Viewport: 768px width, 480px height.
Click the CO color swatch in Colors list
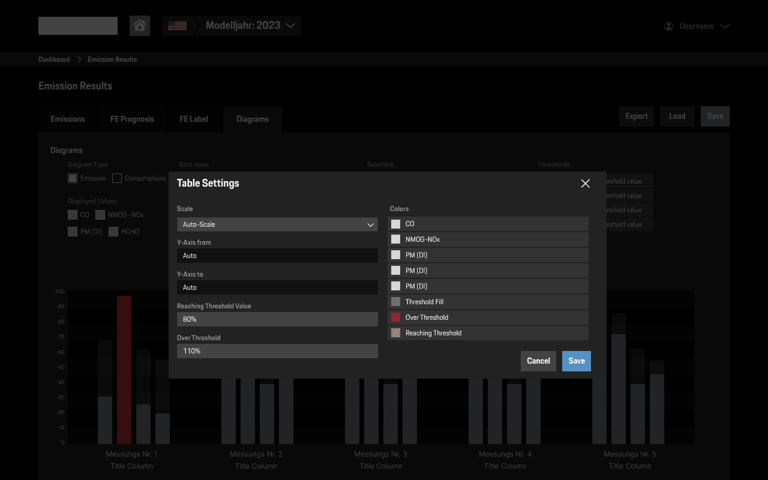[395, 223]
